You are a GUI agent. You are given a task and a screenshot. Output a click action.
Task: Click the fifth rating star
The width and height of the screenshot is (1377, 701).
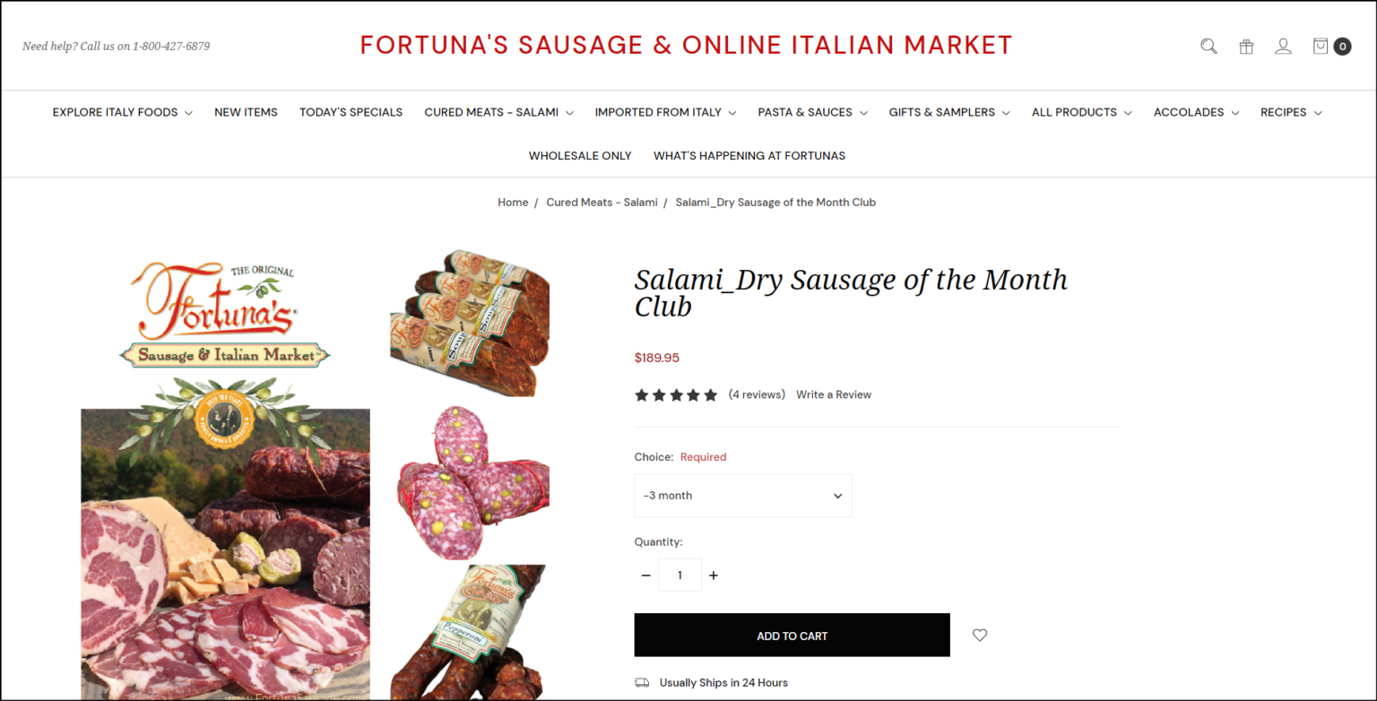711,394
